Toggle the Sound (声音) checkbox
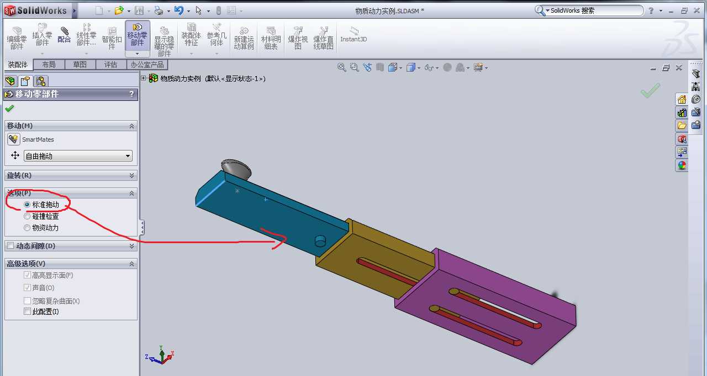 27,288
